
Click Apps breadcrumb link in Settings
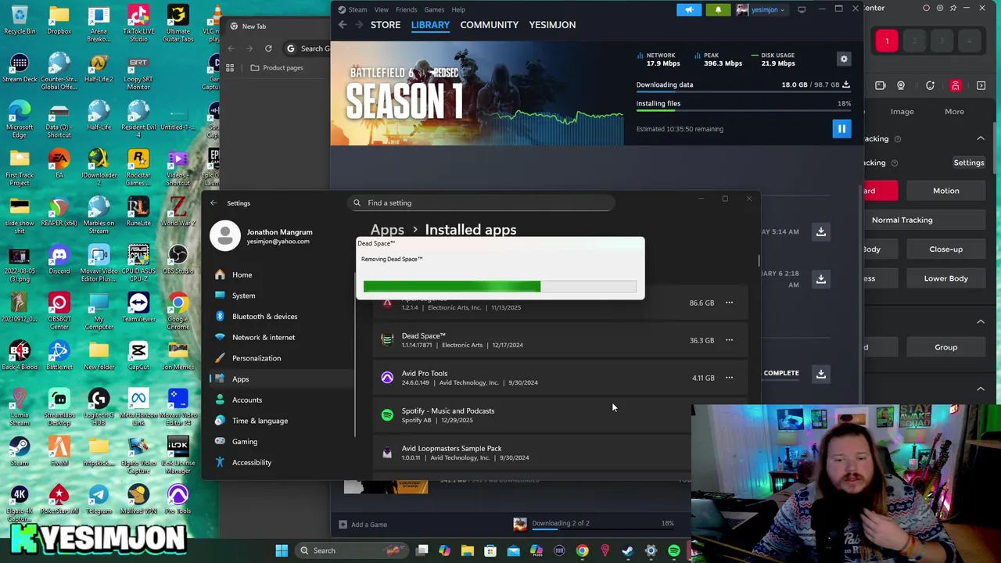(387, 230)
